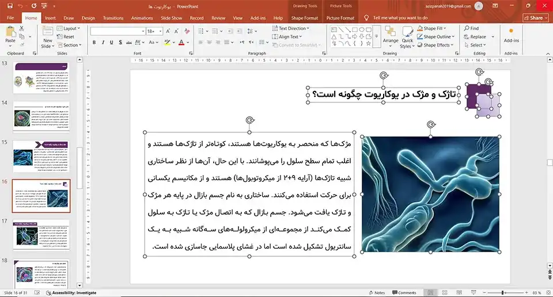Open Select dropdown in Editing
Image resolution: width=553 pixels, height=297 pixels.
[475, 45]
